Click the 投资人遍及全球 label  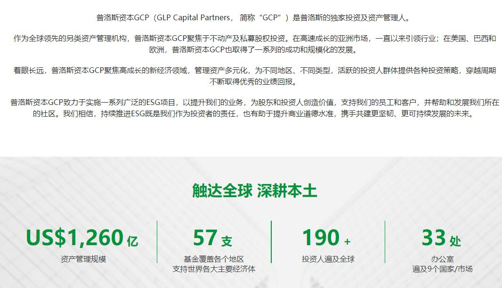(x=328, y=259)
